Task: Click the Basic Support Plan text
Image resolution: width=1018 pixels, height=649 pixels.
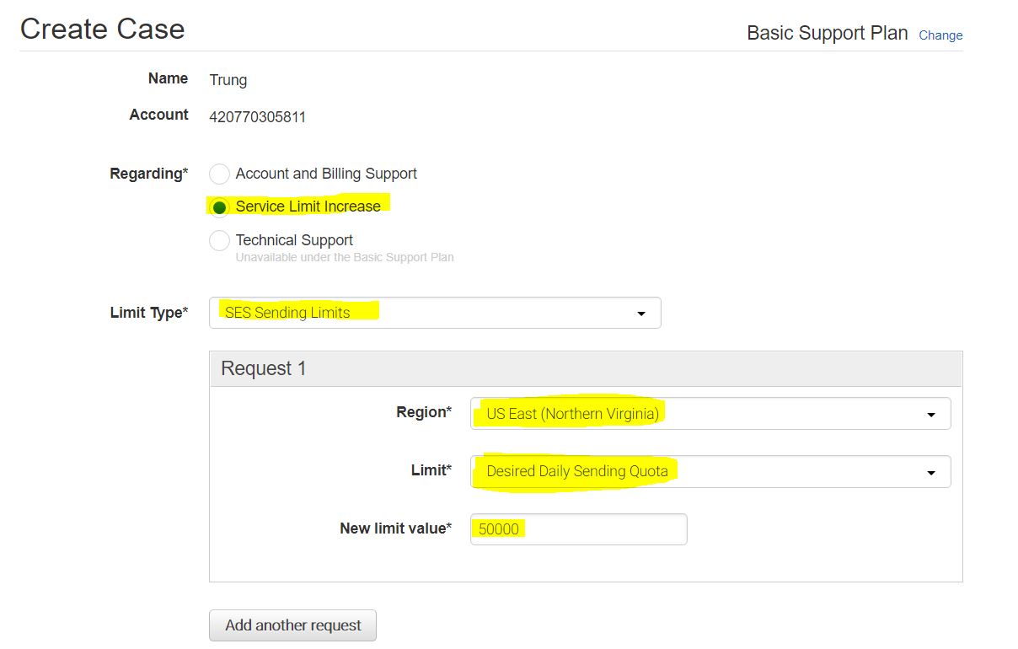Action: (x=827, y=34)
